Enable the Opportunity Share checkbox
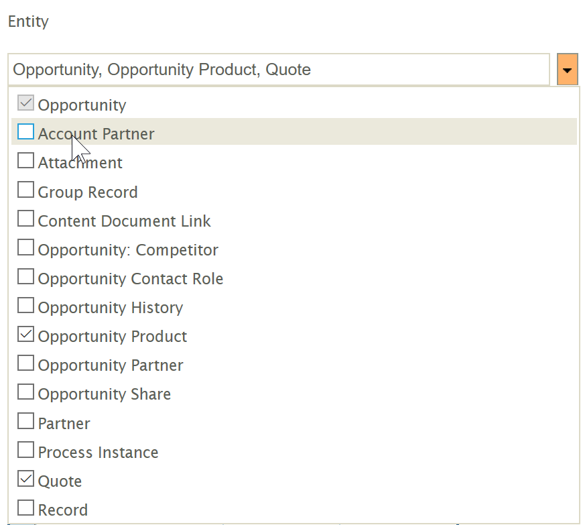Viewport: 581px width, 525px height. pos(25,392)
